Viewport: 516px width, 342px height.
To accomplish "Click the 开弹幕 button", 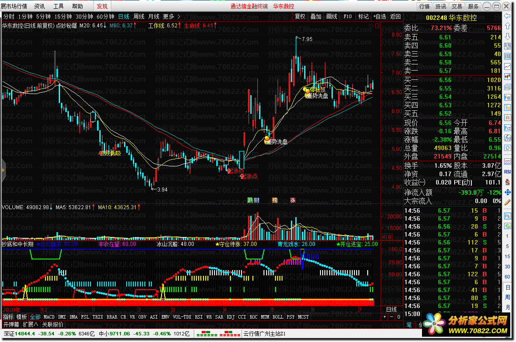I will [x=11, y=325].
